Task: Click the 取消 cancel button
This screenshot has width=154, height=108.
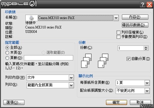Action: click(x=140, y=102)
